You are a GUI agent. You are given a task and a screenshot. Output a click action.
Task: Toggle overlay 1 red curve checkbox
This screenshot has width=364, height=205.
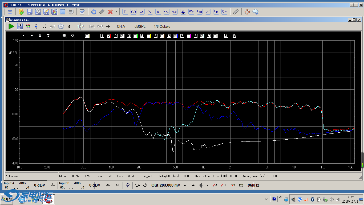pos(109,36)
